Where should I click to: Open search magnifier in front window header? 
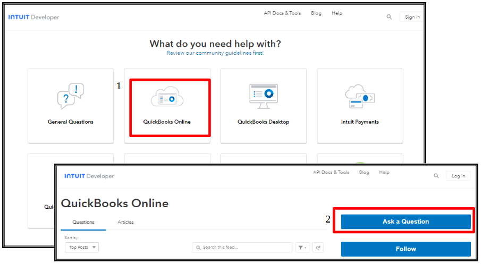(x=436, y=176)
